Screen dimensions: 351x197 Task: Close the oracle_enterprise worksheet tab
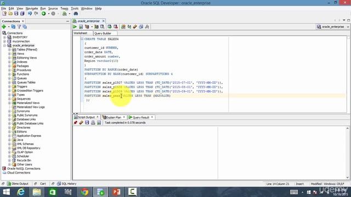pyautogui.click(x=103, y=21)
